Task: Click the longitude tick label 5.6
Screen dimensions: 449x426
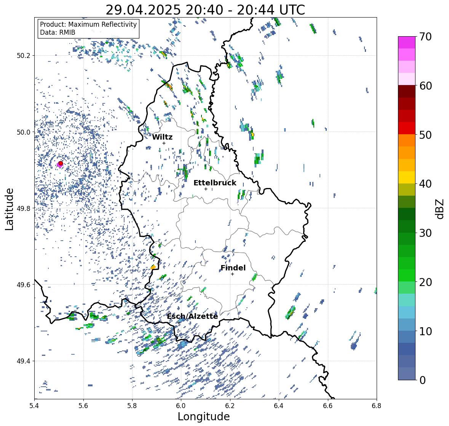Action: (x=83, y=406)
